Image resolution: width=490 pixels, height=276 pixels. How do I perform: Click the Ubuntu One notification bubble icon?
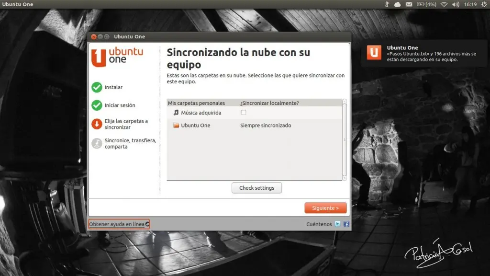point(374,52)
